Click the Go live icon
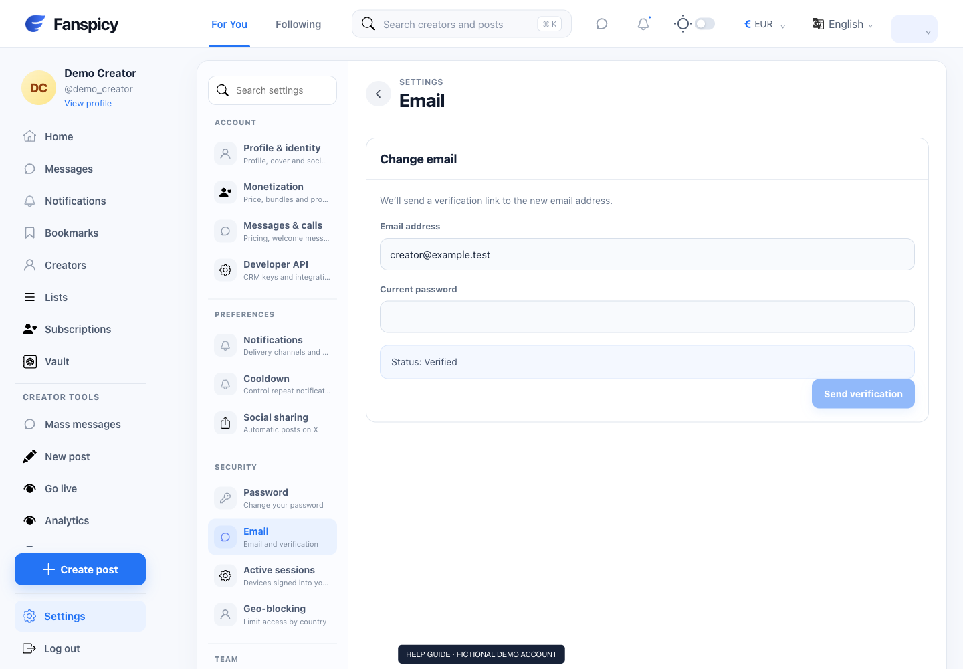Image resolution: width=963 pixels, height=669 pixels. tap(29, 488)
